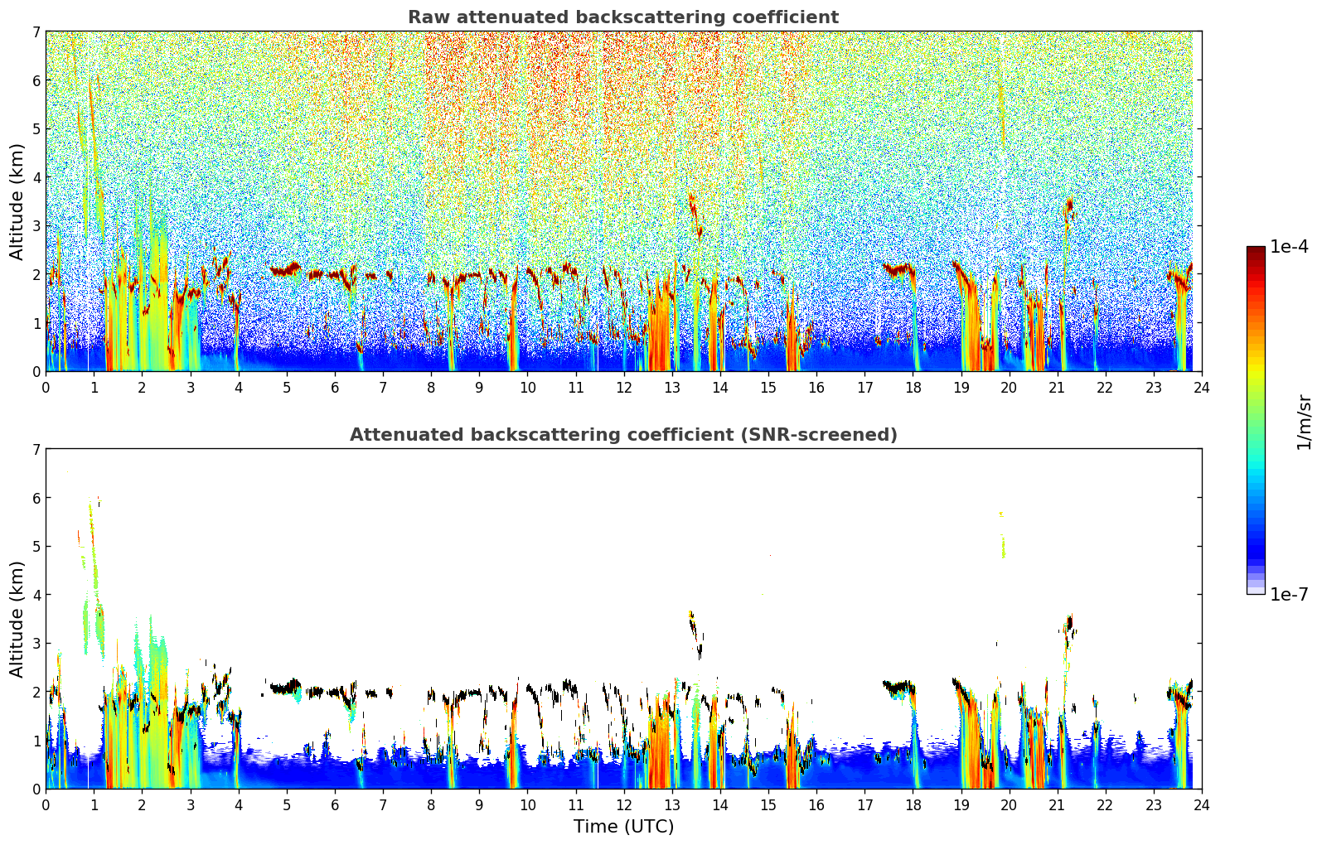Click time tick "12" under the raw plot
Screen dimensions: 1322x845
tap(623, 387)
